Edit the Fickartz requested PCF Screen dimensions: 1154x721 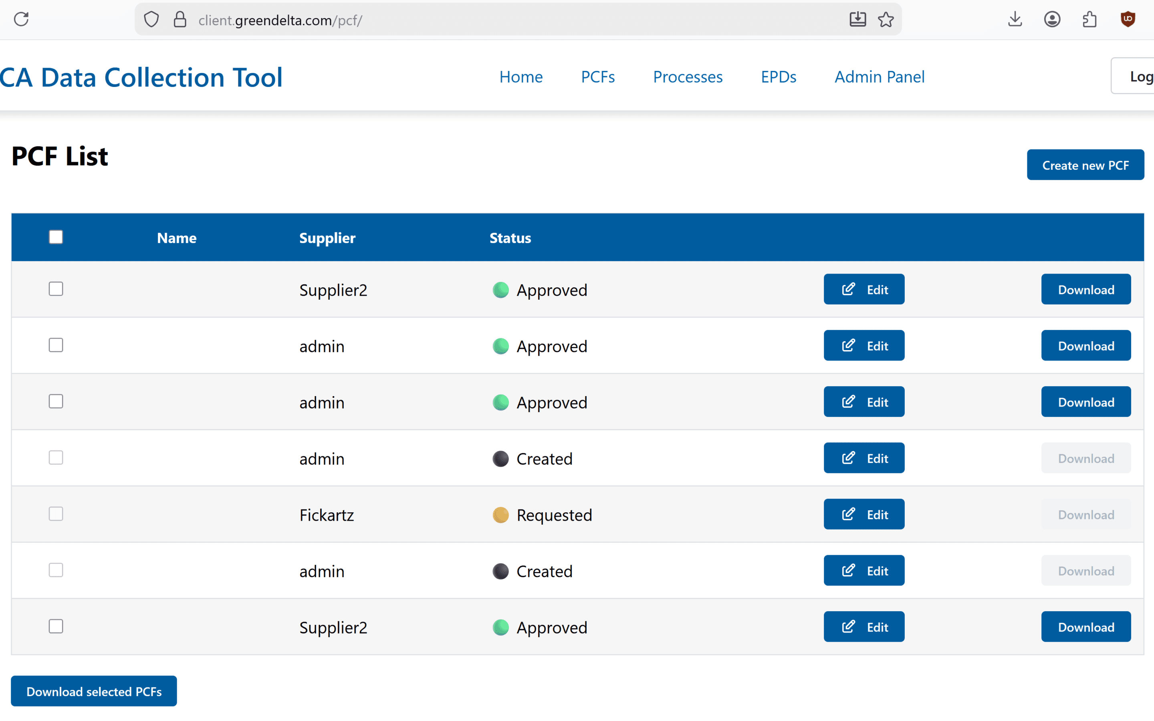[863, 515]
